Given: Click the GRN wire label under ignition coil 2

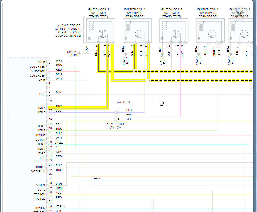Looking at the screenshot, I should point(214,53).
